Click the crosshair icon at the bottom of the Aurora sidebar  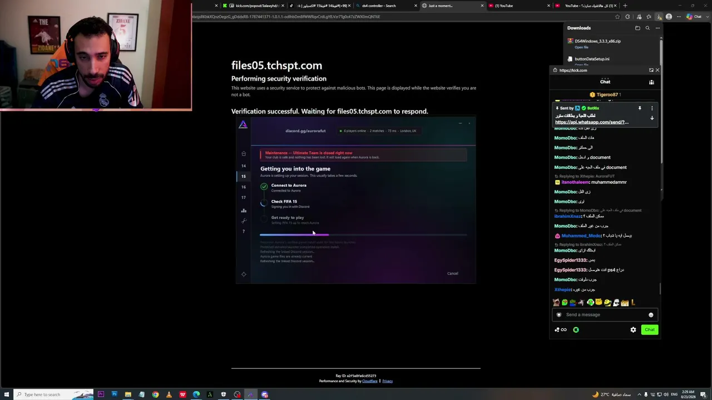243,274
